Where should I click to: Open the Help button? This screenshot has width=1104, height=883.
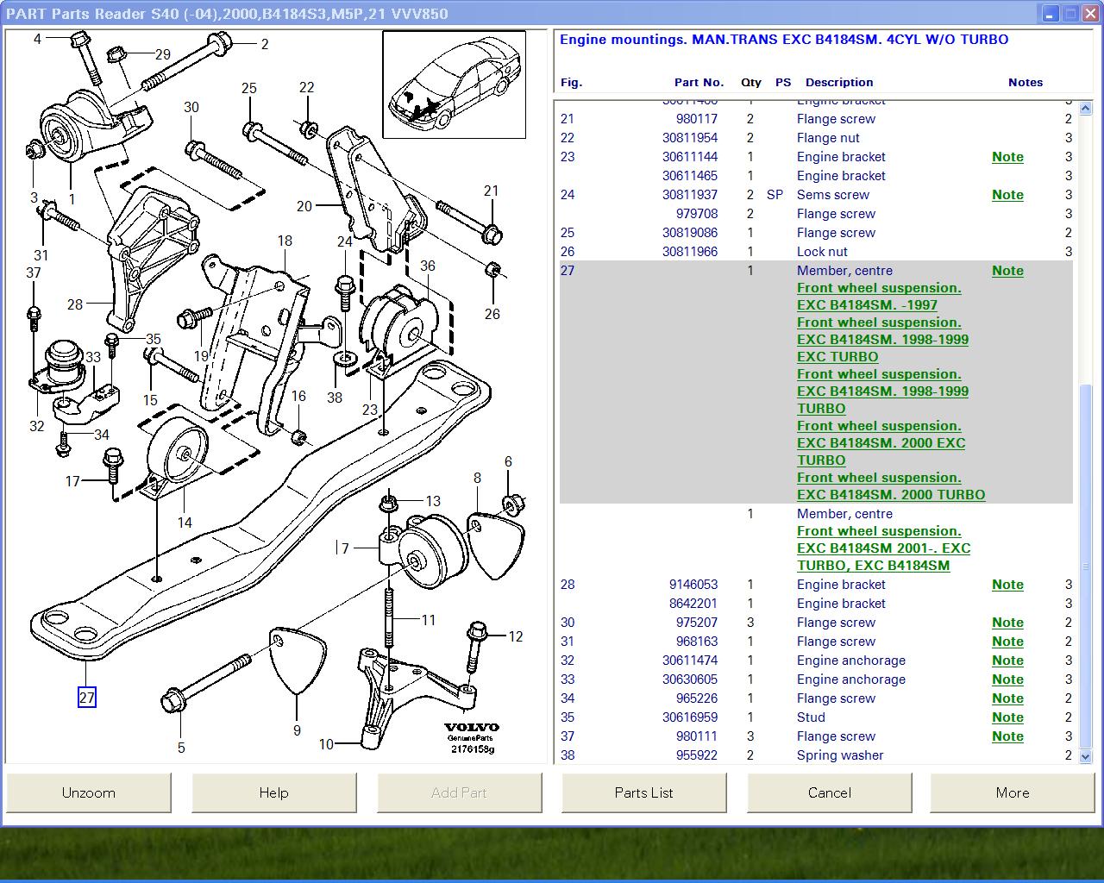click(273, 792)
